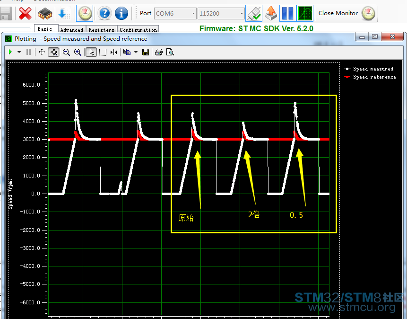Open the blue information icon

[121, 13]
